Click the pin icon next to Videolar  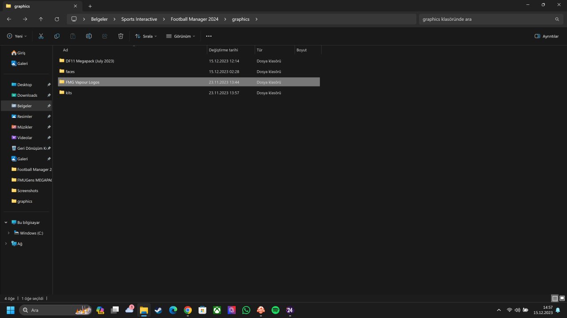pyautogui.click(x=49, y=138)
